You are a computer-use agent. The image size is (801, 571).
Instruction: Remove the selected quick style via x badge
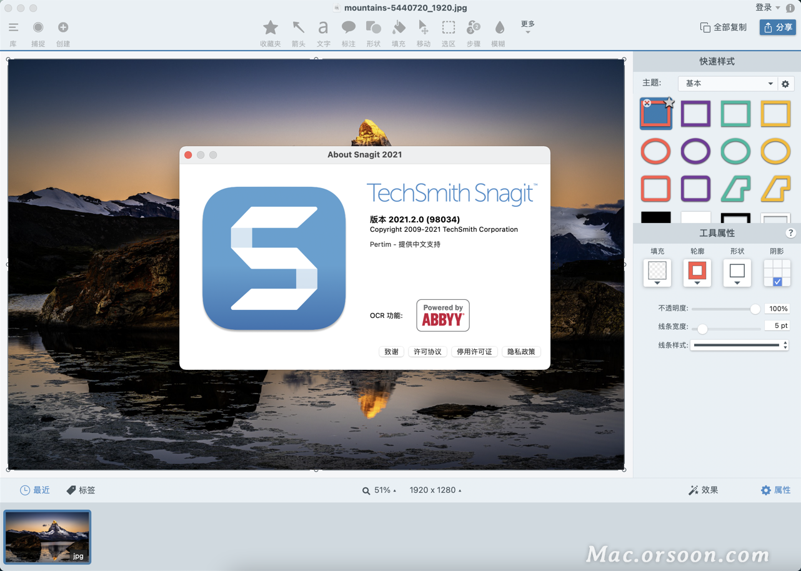[647, 103]
